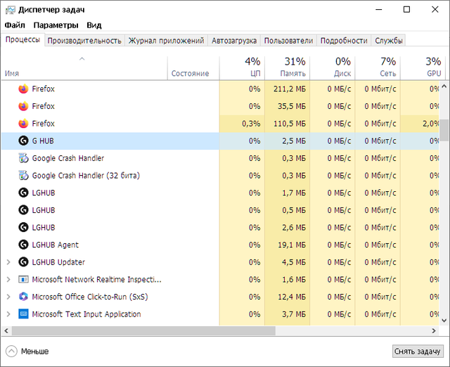Click the vertical scrollbar thumb
450x367 pixels.
[x=444, y=130]
